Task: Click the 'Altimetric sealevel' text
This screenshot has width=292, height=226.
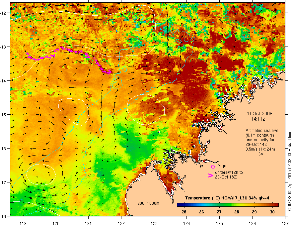Action: (262, 131)
